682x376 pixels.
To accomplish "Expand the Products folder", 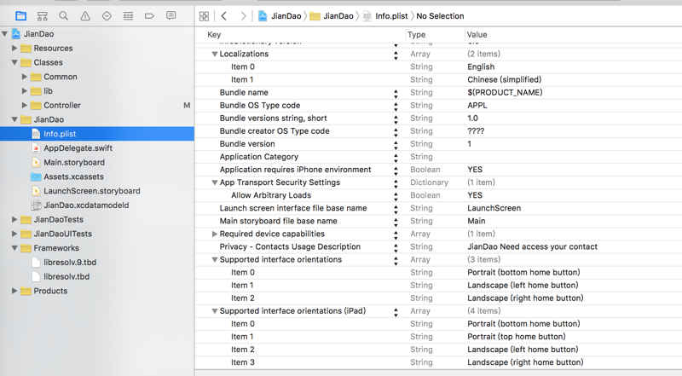I will [14, 291].
